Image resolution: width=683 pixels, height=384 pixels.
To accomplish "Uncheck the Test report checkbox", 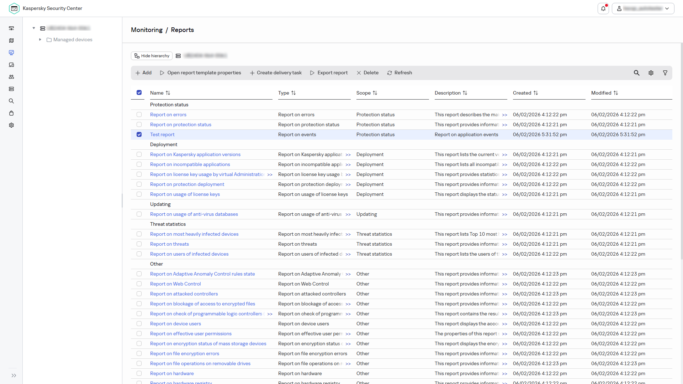I will tap(139, 134).
